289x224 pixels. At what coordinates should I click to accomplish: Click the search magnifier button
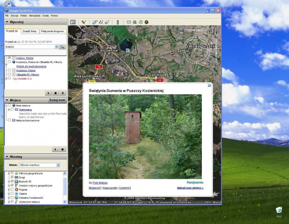62,47
